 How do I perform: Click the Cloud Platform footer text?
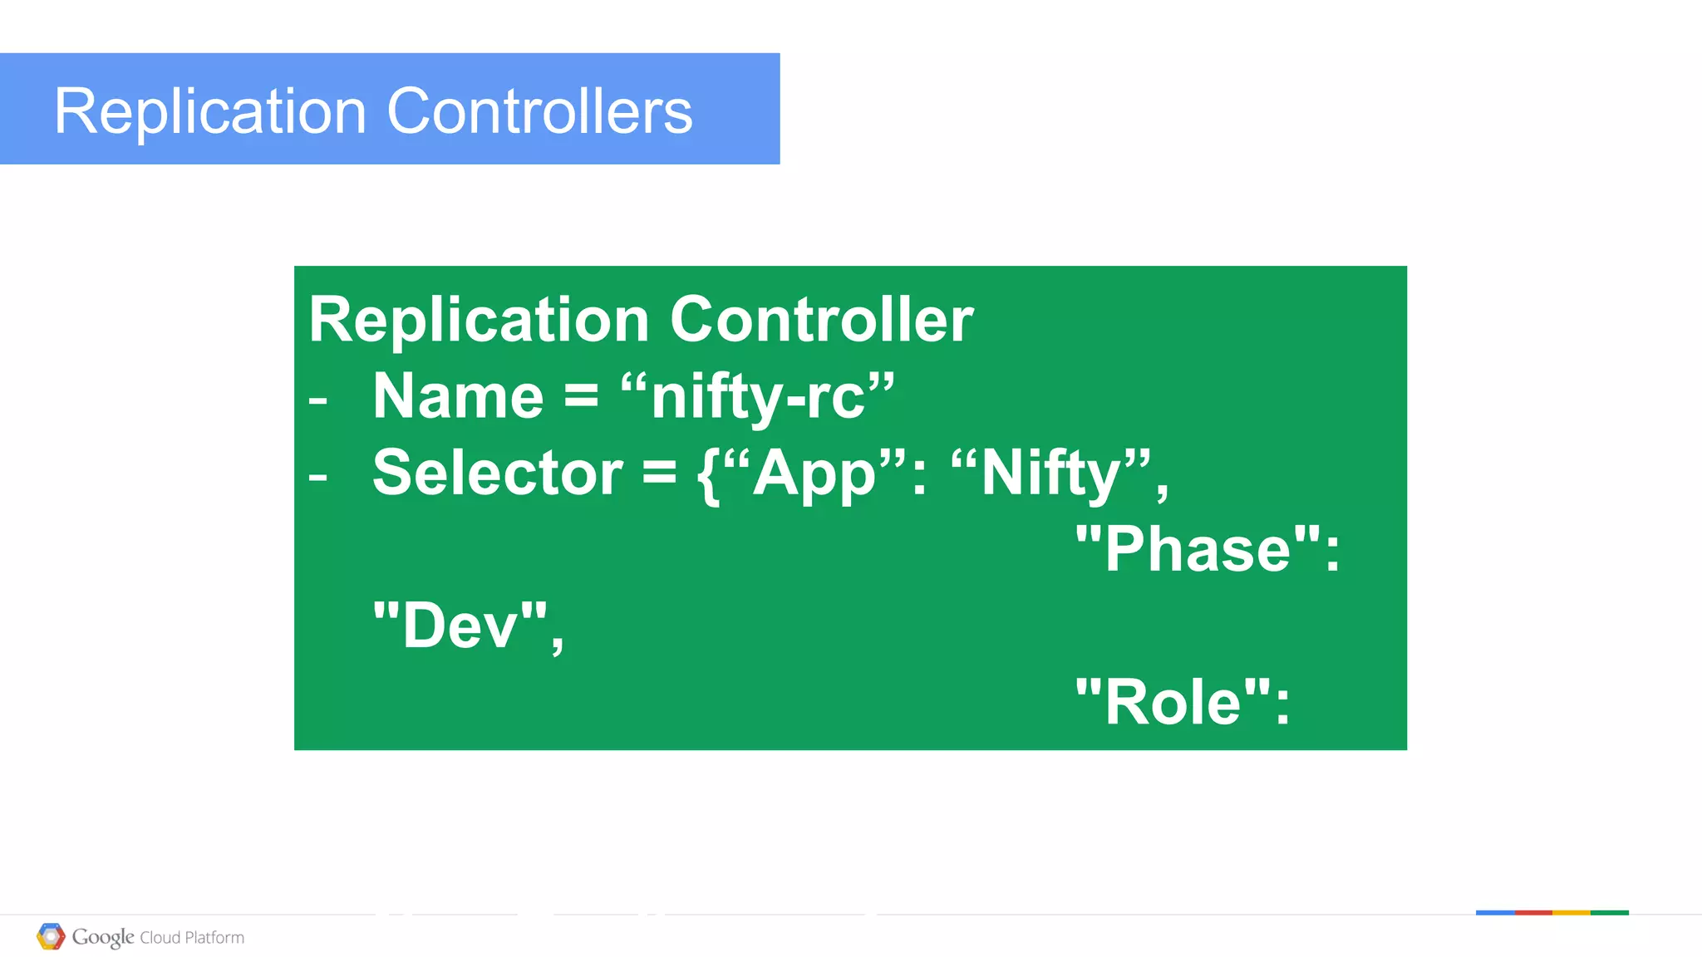click(x=192, y=938)
